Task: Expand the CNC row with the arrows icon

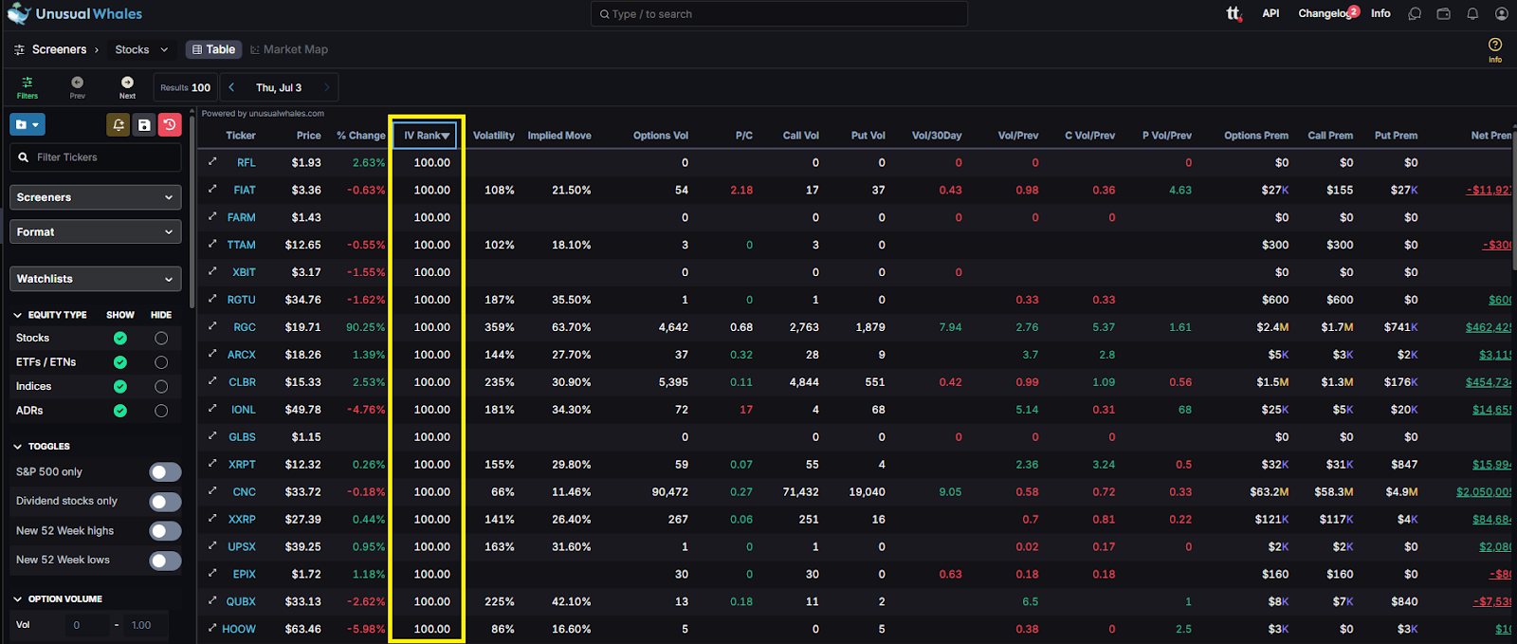Action: [x=212, y=491]
